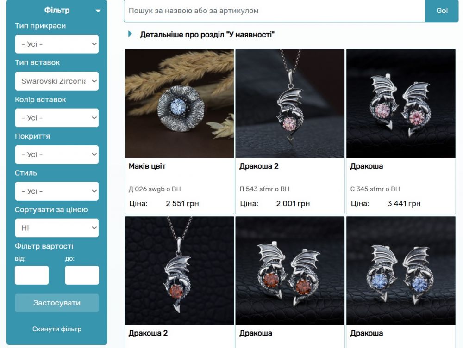Viewport: 463px width, 348px height.
Task: Expand the Детальніше про розділ triangle arrow
Action: click(130, 34)
